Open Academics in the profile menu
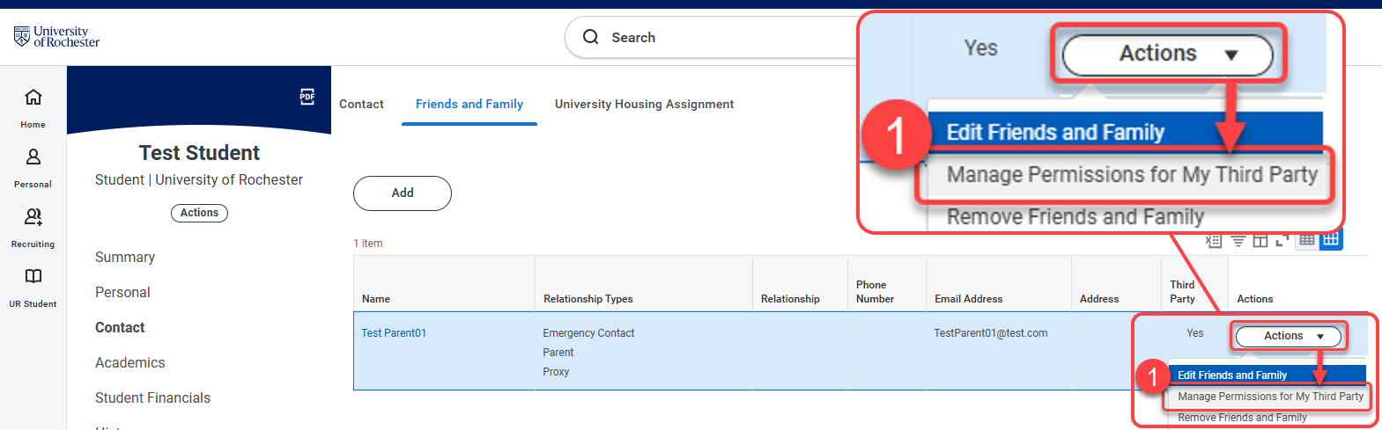Viewport: 1382px width, 430px height. click(129, 362)
